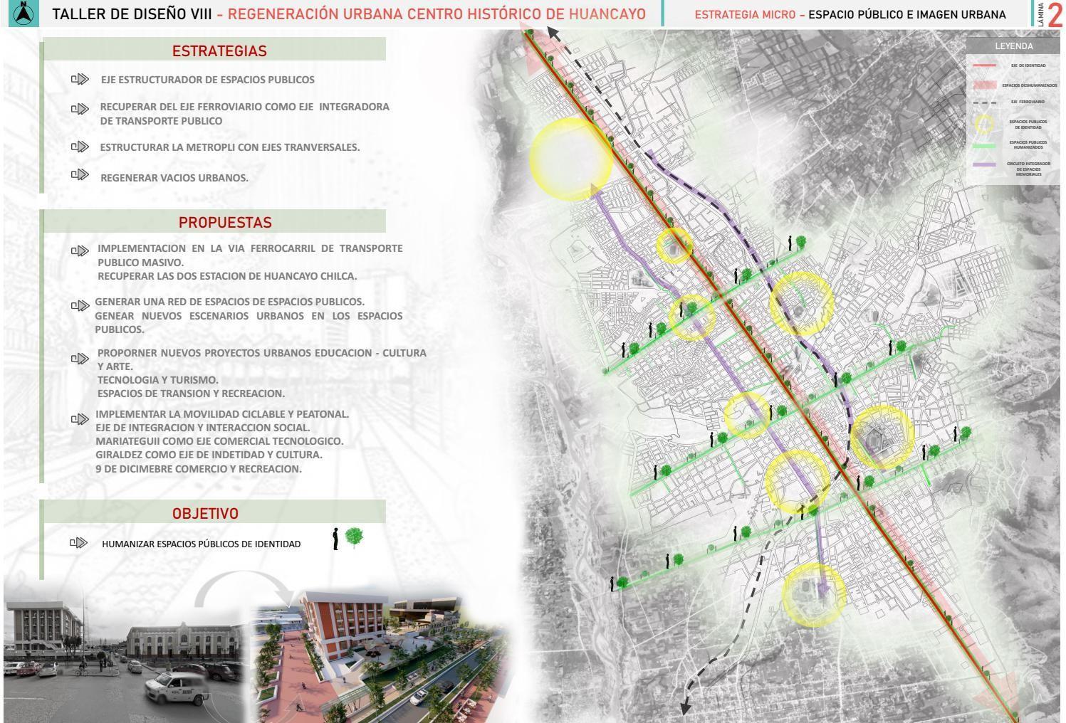Select the line 'TECNOLOGIA Y TURISMO.'
Image resolution: width=1066 pixels, height=723 pixels.
click(158, 380)
